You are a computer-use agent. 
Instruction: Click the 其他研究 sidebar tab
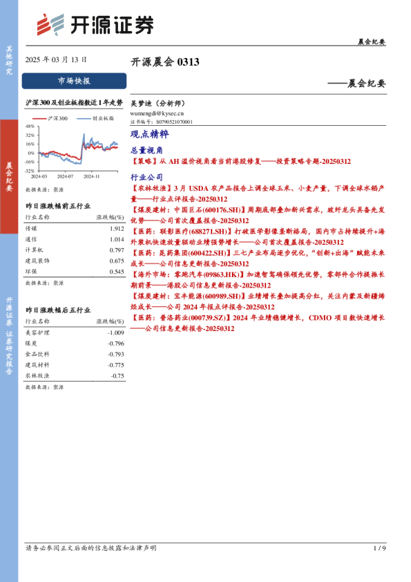[9, 60]
